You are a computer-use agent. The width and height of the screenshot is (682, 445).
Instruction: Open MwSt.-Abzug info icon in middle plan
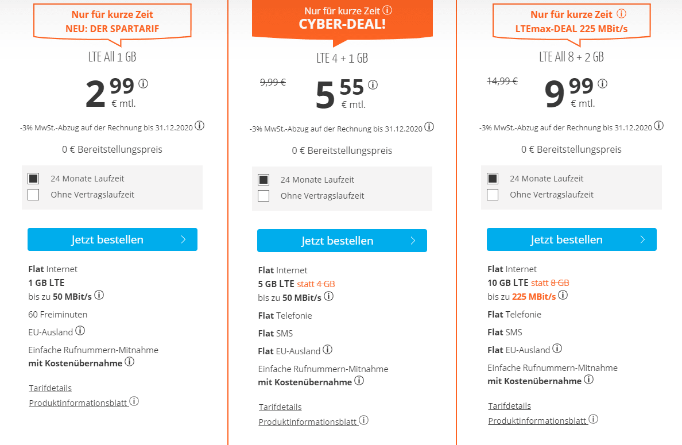click(x=429, y=127)
